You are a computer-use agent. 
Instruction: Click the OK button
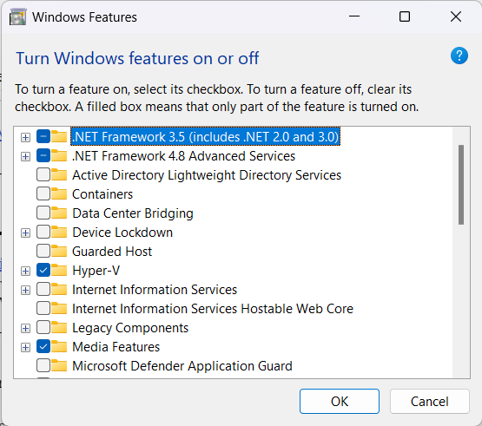(340, 401)
